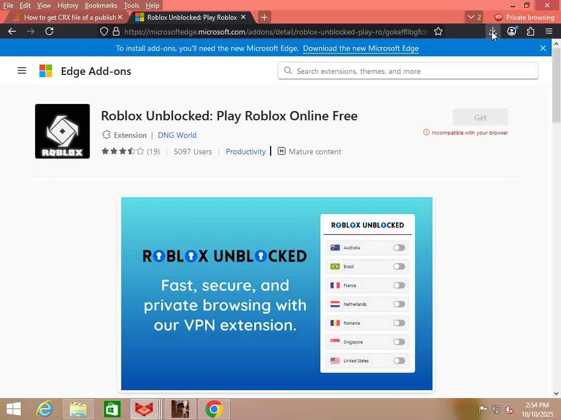Click the muted volume tray icon
The image size is (561, 420).
click(x=510, y=409)
